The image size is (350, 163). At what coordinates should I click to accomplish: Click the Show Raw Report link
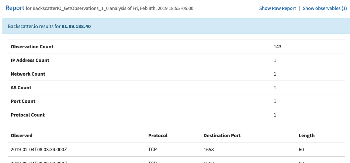(x=277, y=8)
